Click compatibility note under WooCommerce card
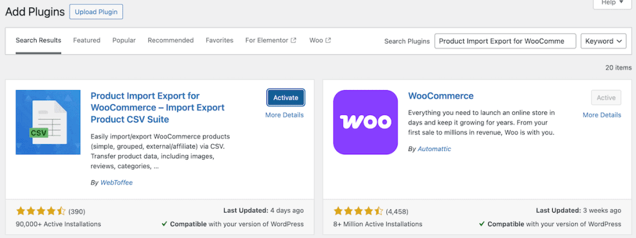The image size is (636, 238). (x=550, y=224)
